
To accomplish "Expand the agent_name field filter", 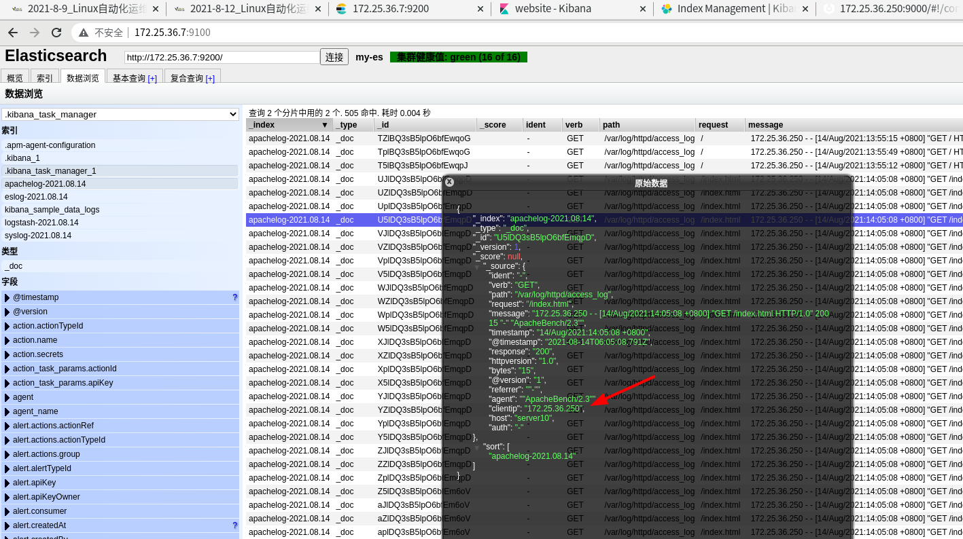I will click(x=7, y=411).
